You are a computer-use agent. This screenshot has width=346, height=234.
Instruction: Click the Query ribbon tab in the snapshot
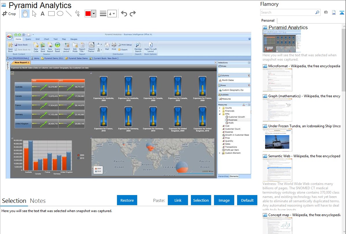tap(28, 39)
